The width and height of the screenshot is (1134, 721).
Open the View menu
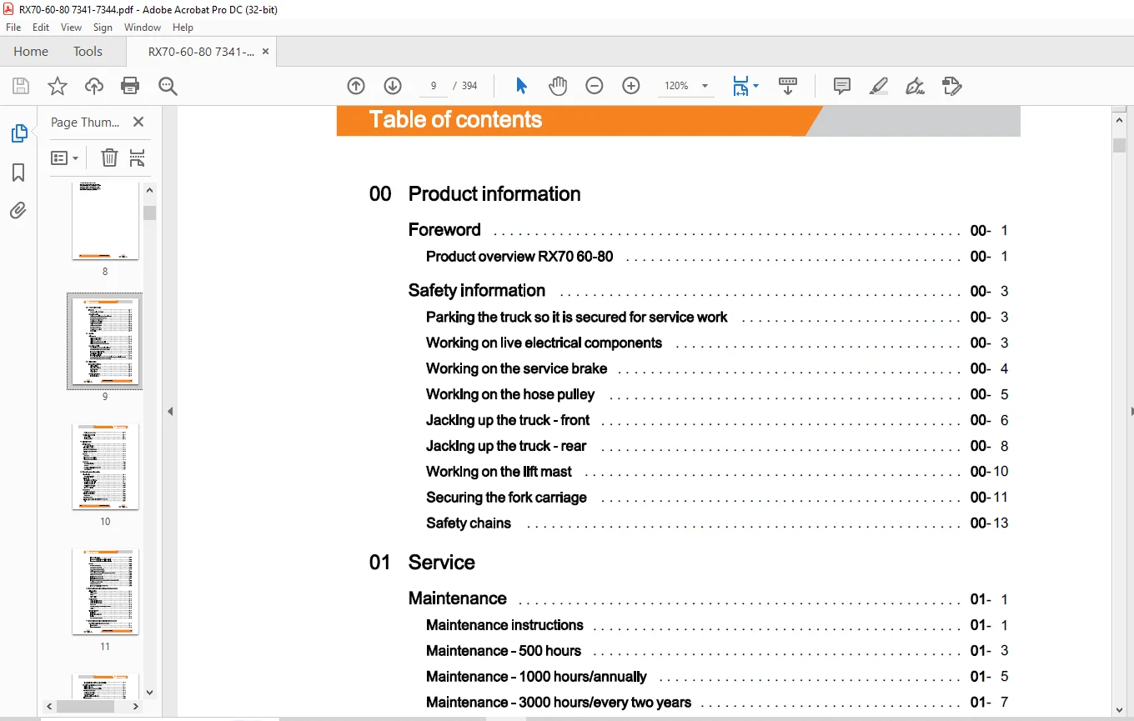(x=72, y=28)
